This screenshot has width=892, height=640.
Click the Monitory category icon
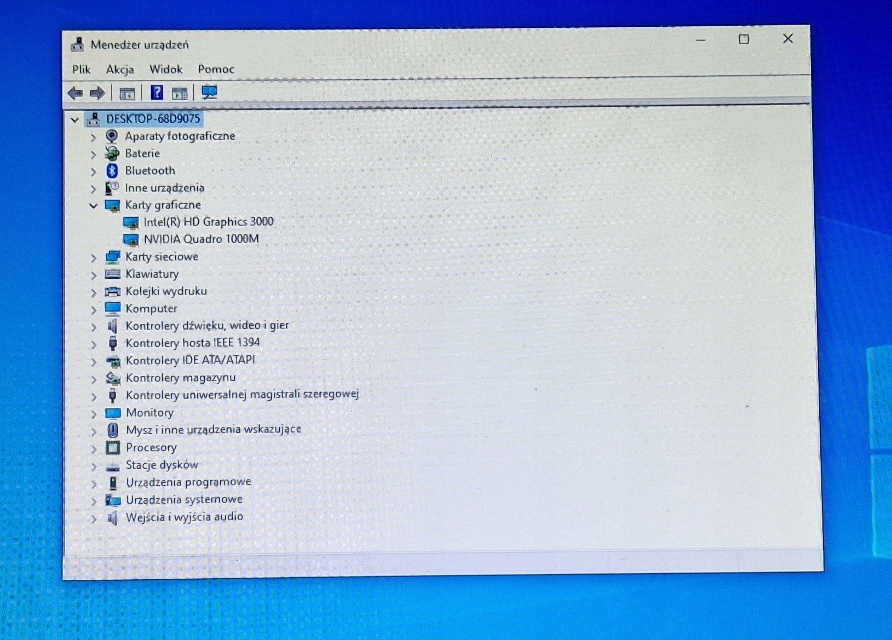pos(113,413)
